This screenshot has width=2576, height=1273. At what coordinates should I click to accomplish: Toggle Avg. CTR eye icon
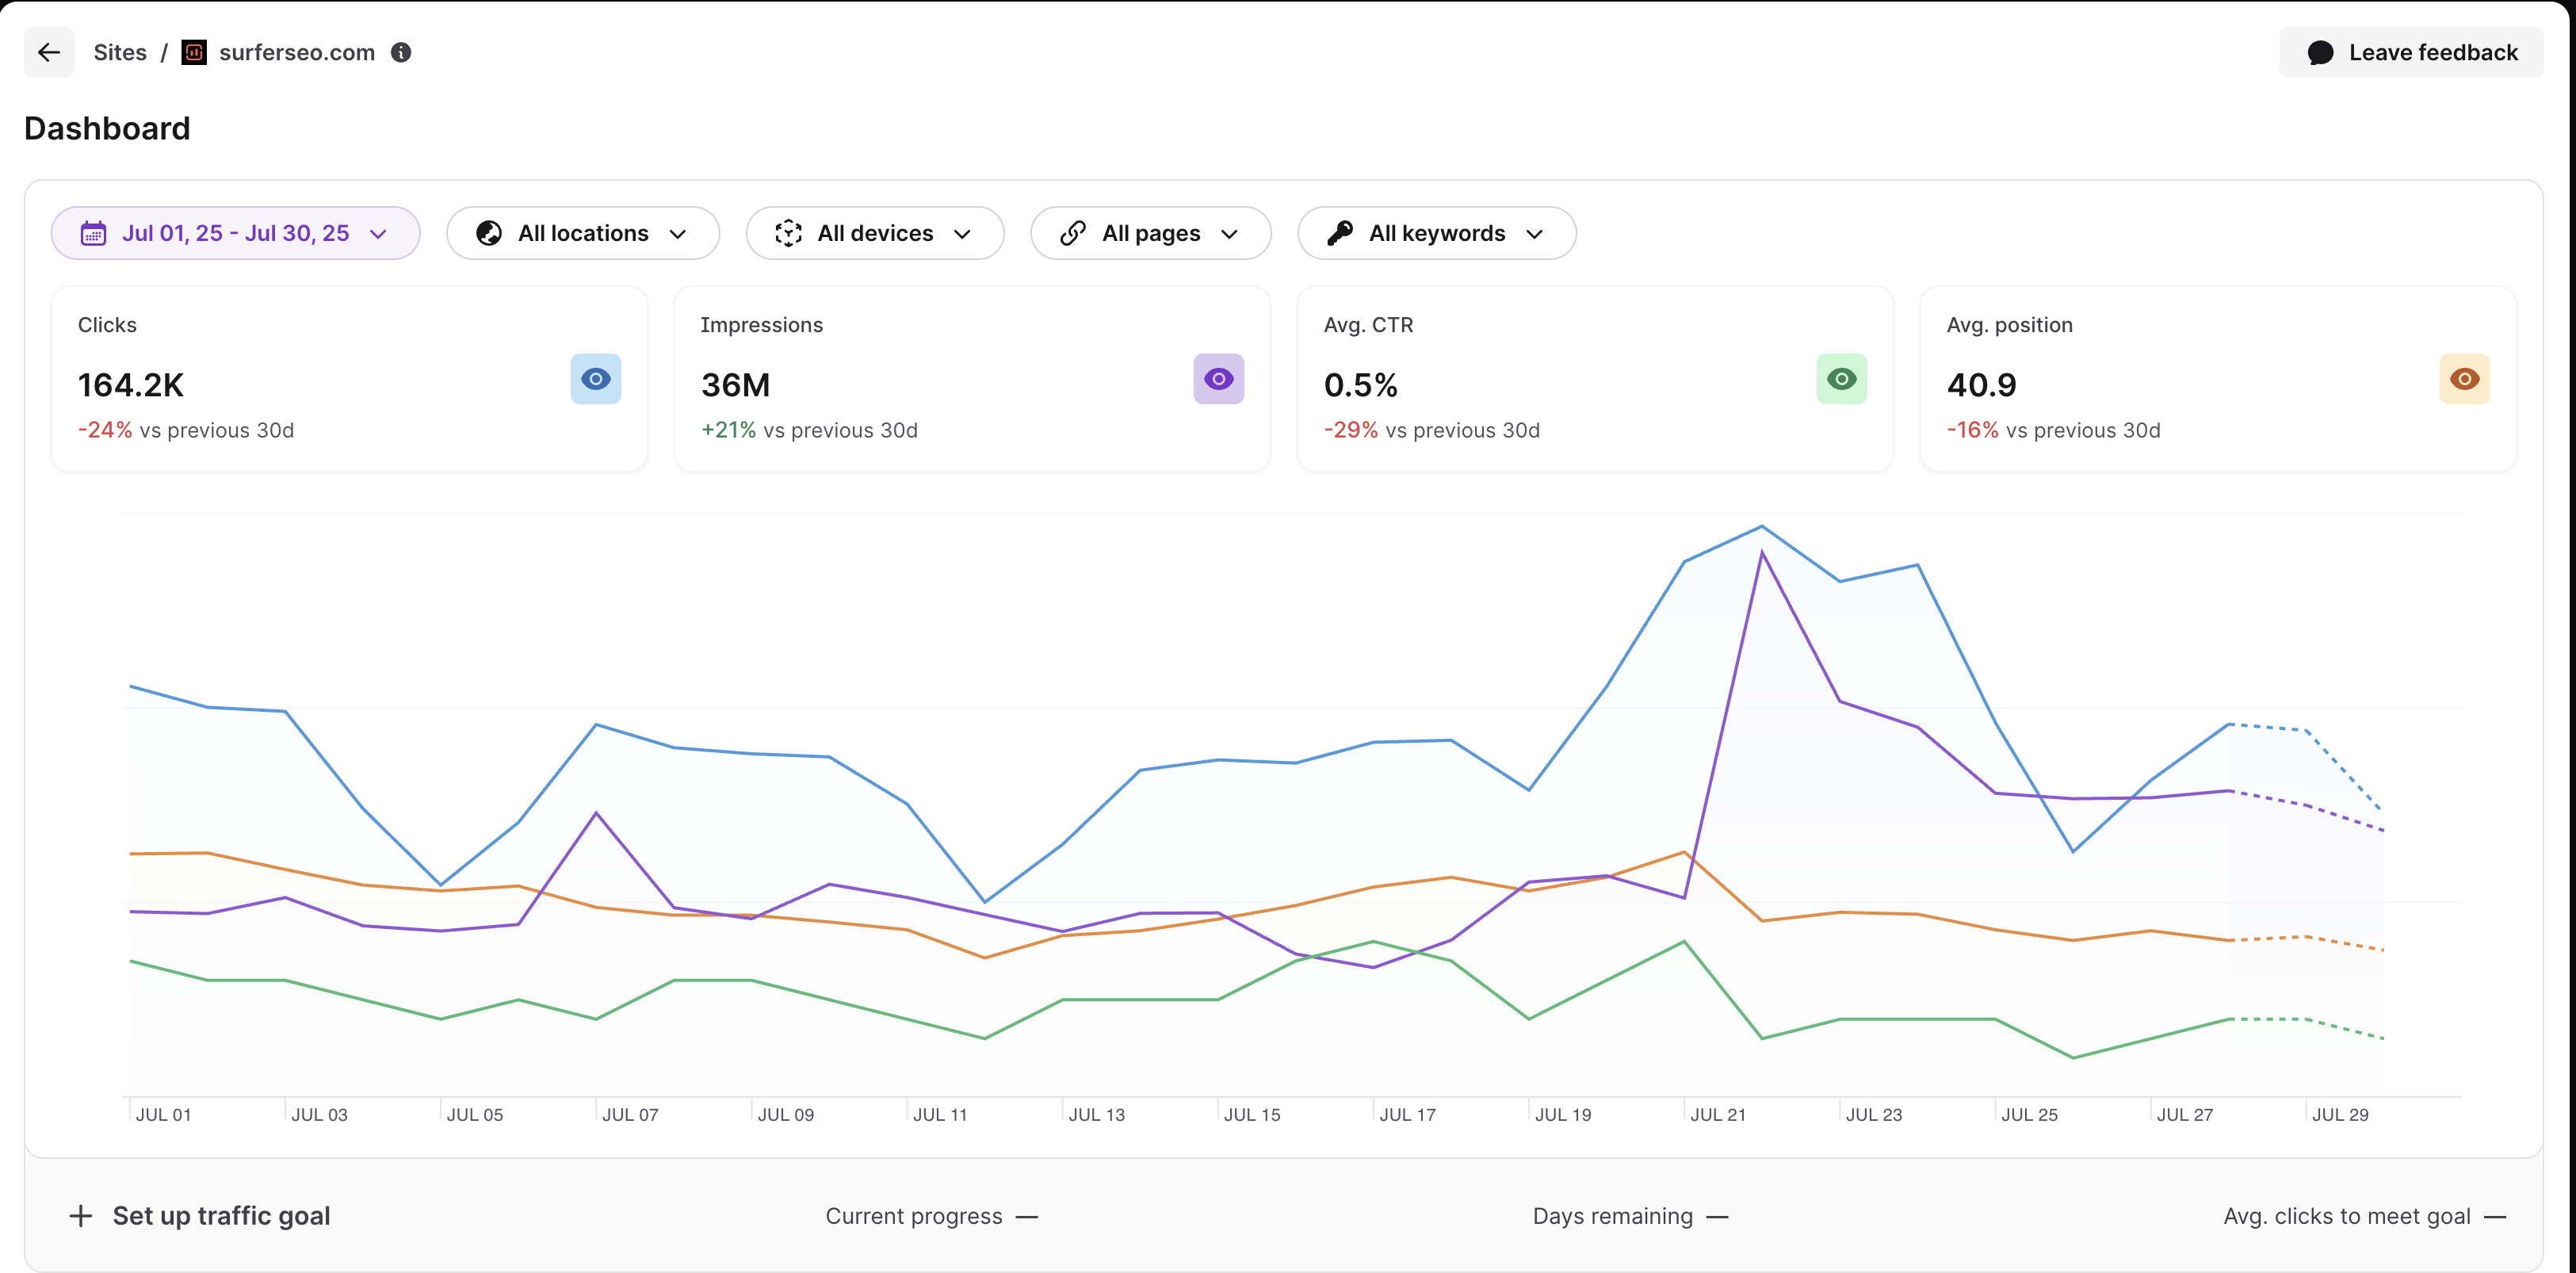pyautogui.click(x=1841, y=379)
